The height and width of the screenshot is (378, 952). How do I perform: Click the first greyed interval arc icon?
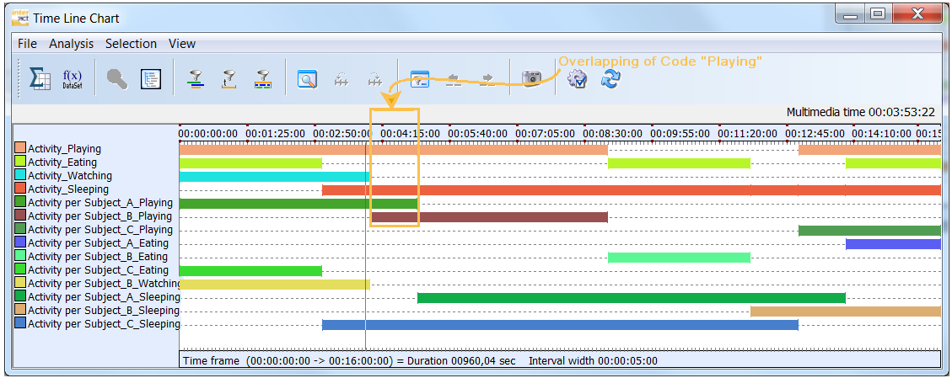(342, 79)
